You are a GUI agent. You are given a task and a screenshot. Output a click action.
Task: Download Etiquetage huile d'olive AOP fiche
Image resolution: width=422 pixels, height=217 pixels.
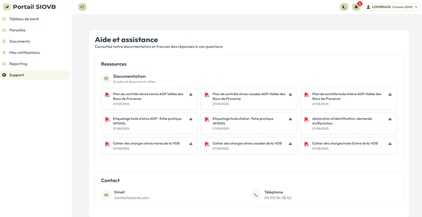tap(191, 119)
